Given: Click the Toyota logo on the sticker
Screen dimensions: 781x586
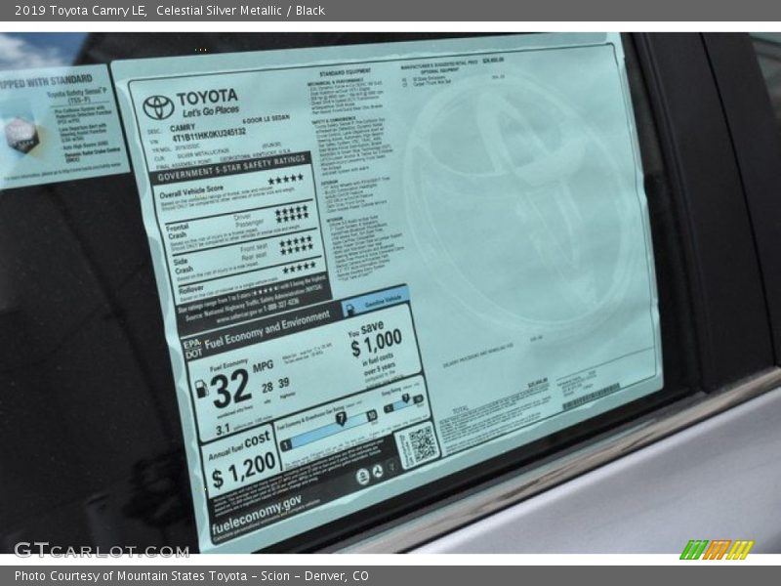Looking at the screenshot, I should pos(158,106).
